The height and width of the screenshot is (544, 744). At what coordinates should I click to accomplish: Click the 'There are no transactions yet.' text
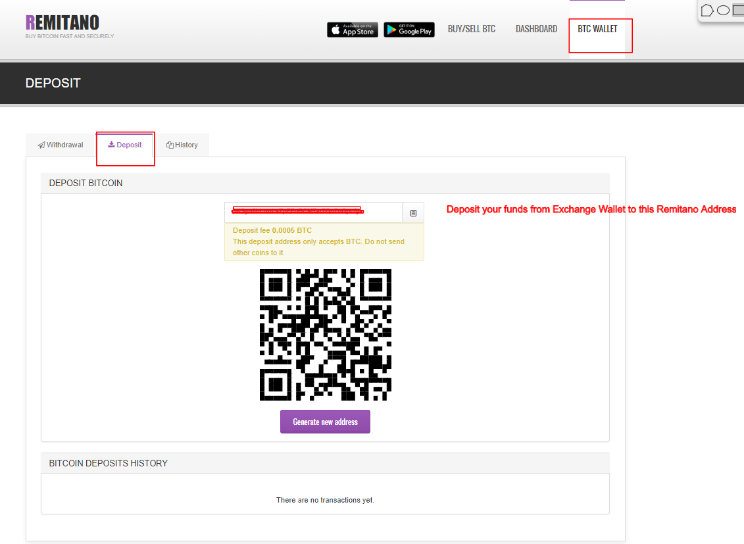(325, 500)
